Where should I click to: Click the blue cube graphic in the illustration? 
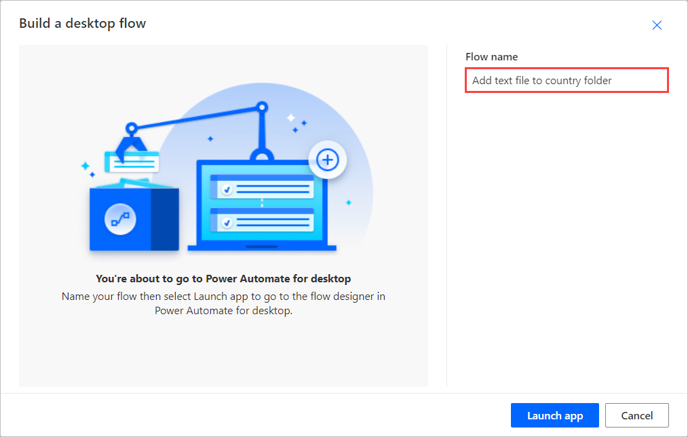[134, 221]
